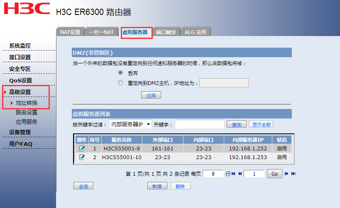This screenshot has height=208, width=340.
Task: Edit the H3CS55001-9 entry with the pencil icon
Action: pos(82,148)
